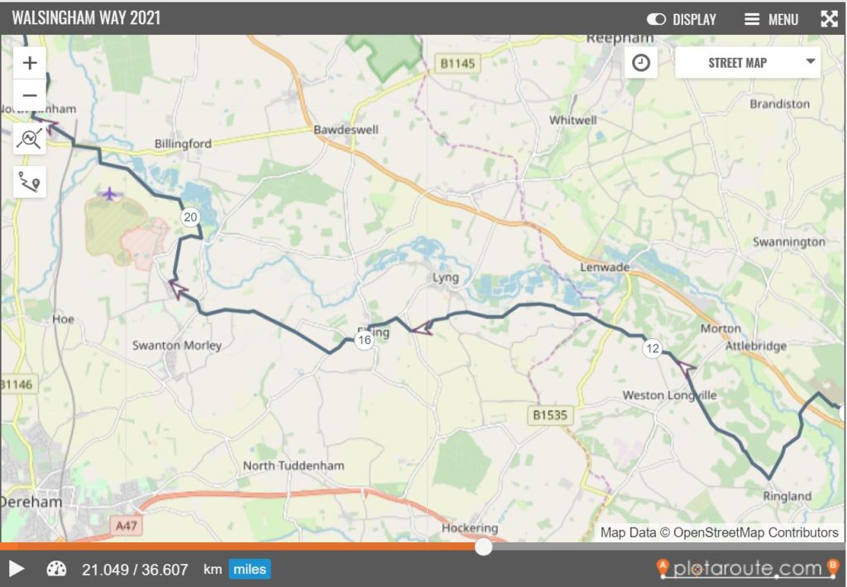Screen dimensions: 847x587
Task: Zoom out of the map
Action: (x=30, y=96)
